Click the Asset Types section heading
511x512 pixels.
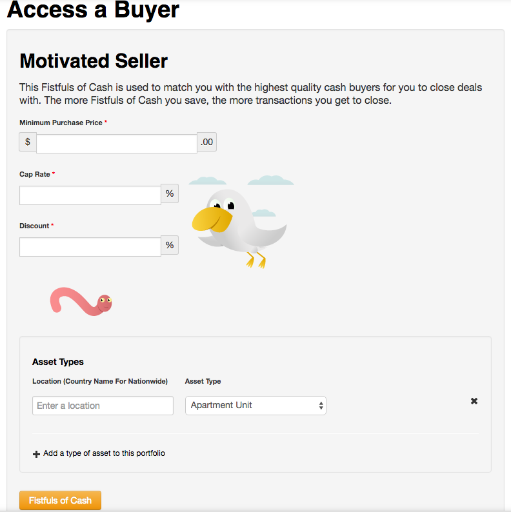[58, 362]
